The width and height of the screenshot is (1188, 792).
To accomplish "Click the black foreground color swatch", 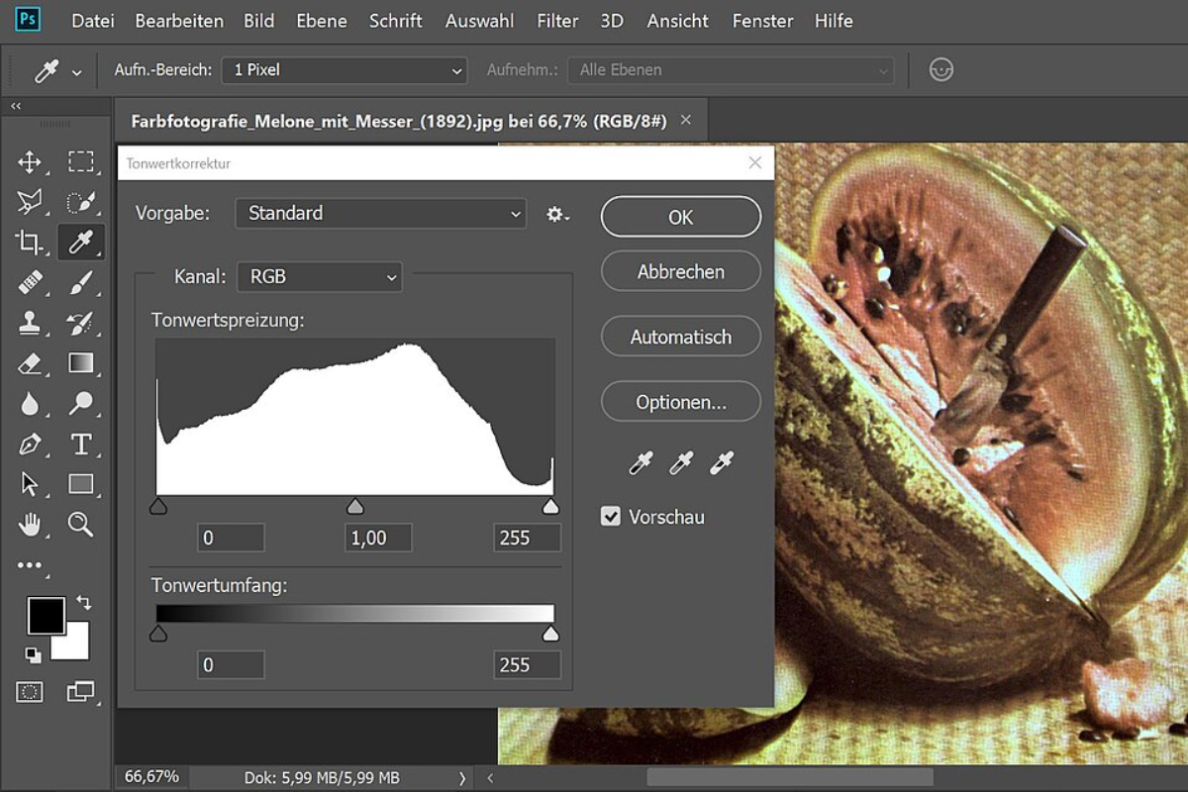I will 47,617.
